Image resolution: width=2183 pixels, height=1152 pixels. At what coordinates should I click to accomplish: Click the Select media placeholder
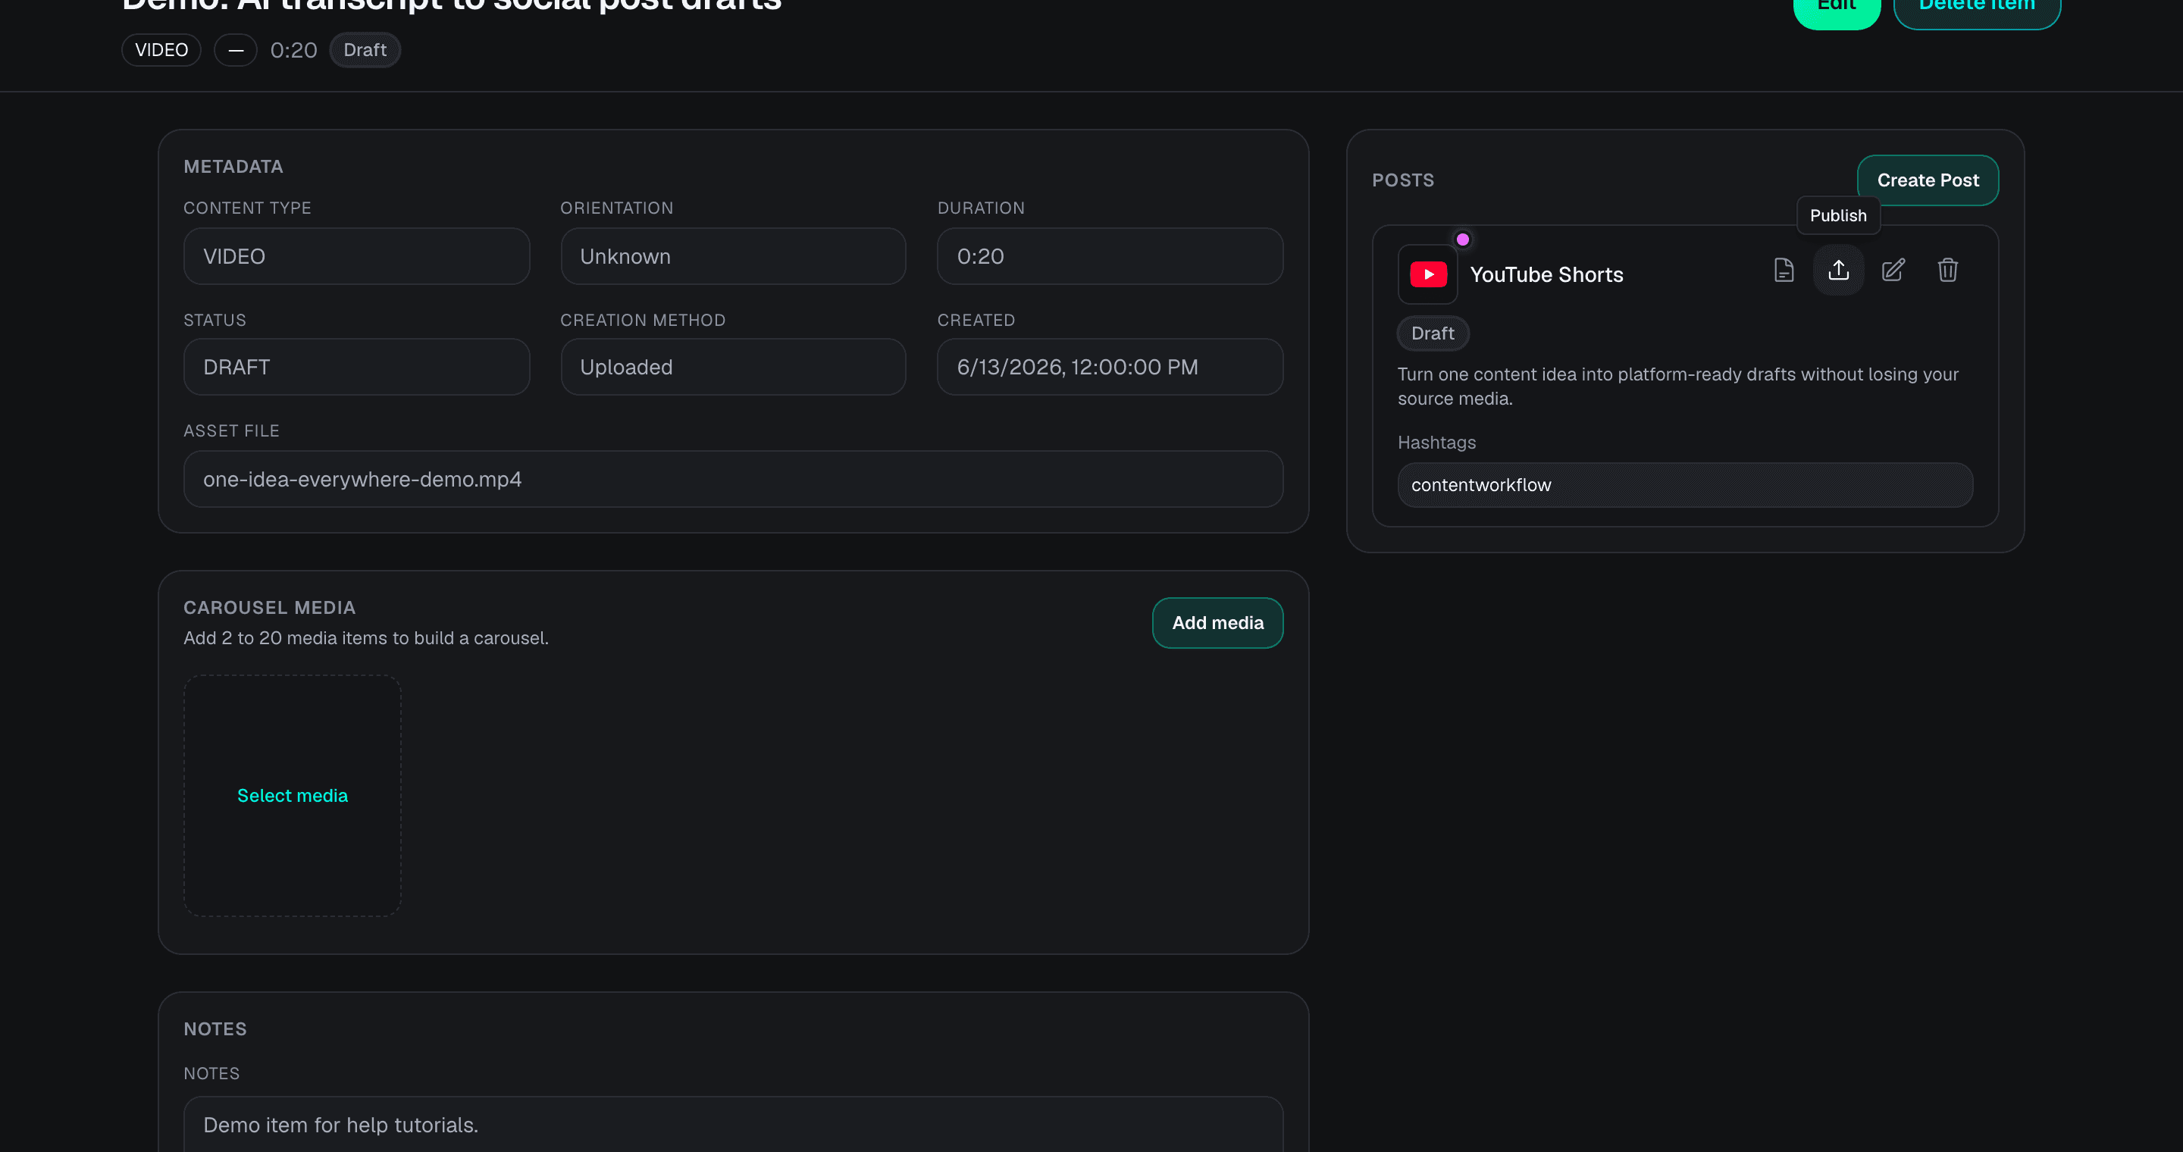(293, 795)
